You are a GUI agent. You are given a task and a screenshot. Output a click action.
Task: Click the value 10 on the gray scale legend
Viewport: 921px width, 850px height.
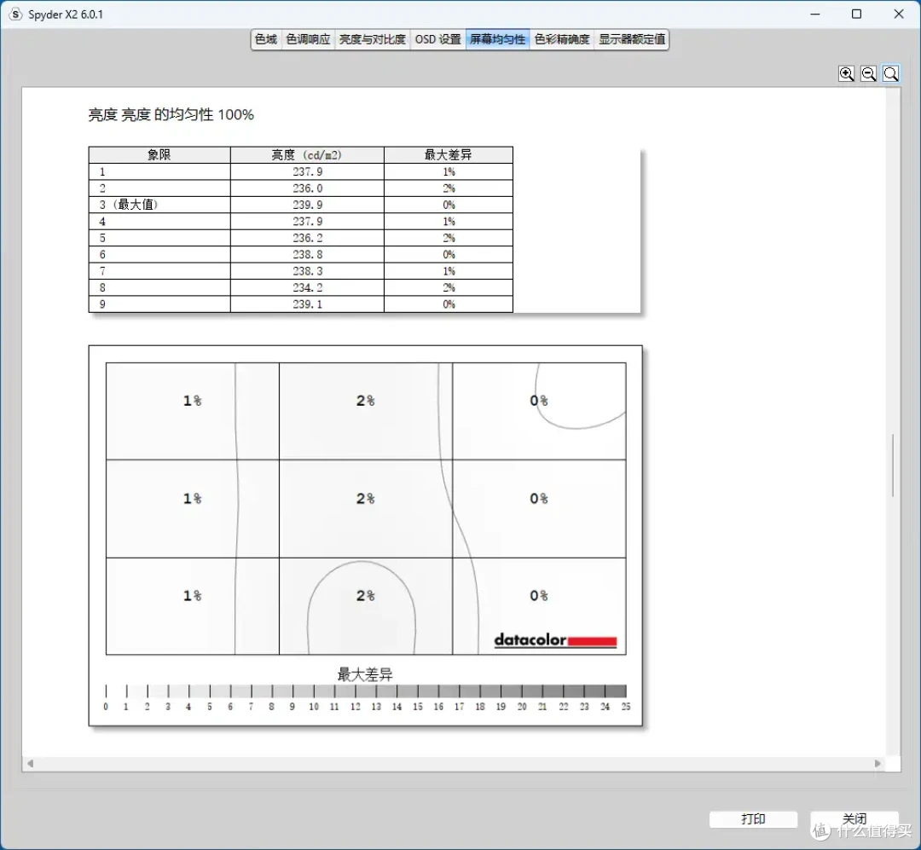click(314, 707)
